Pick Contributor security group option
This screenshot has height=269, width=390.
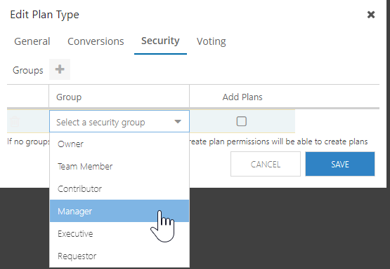point(119,188)
